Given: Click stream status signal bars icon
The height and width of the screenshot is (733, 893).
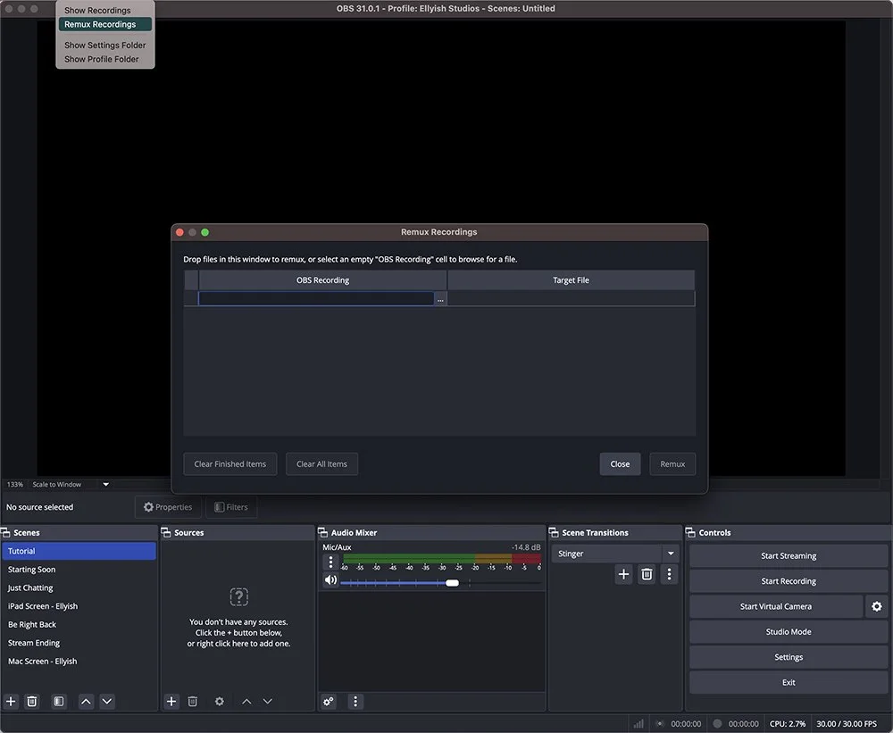Looking at the screenshot, I should (638, 724).
